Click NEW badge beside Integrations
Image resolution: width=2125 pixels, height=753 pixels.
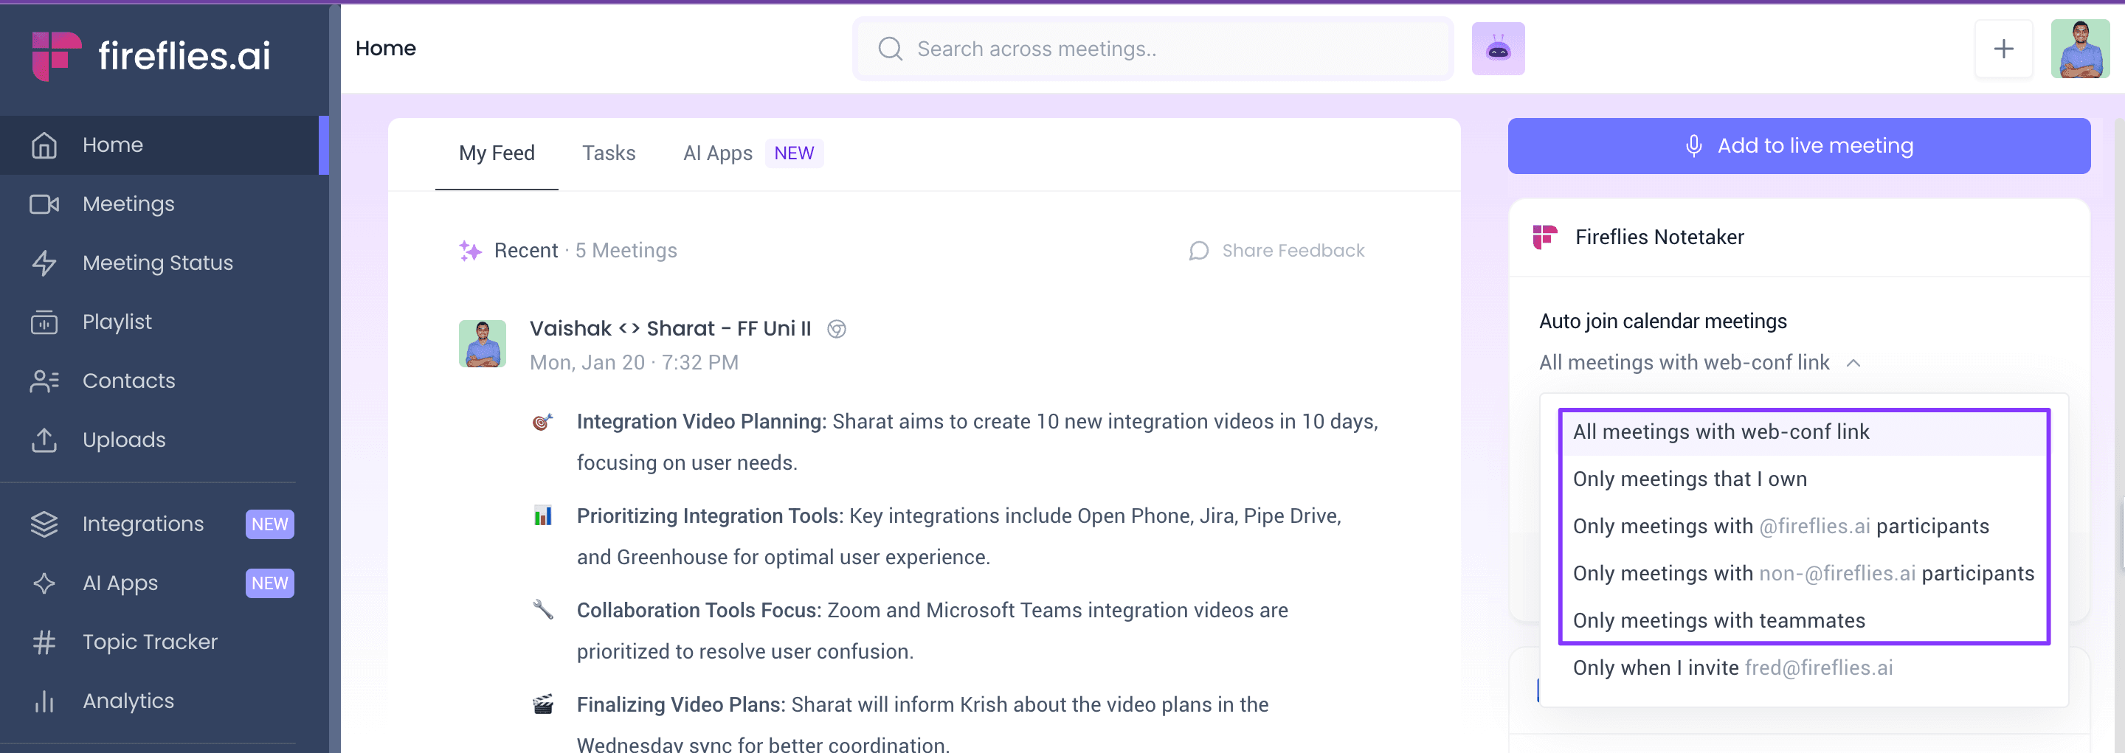pyautogui.click(x=270, y=524)
